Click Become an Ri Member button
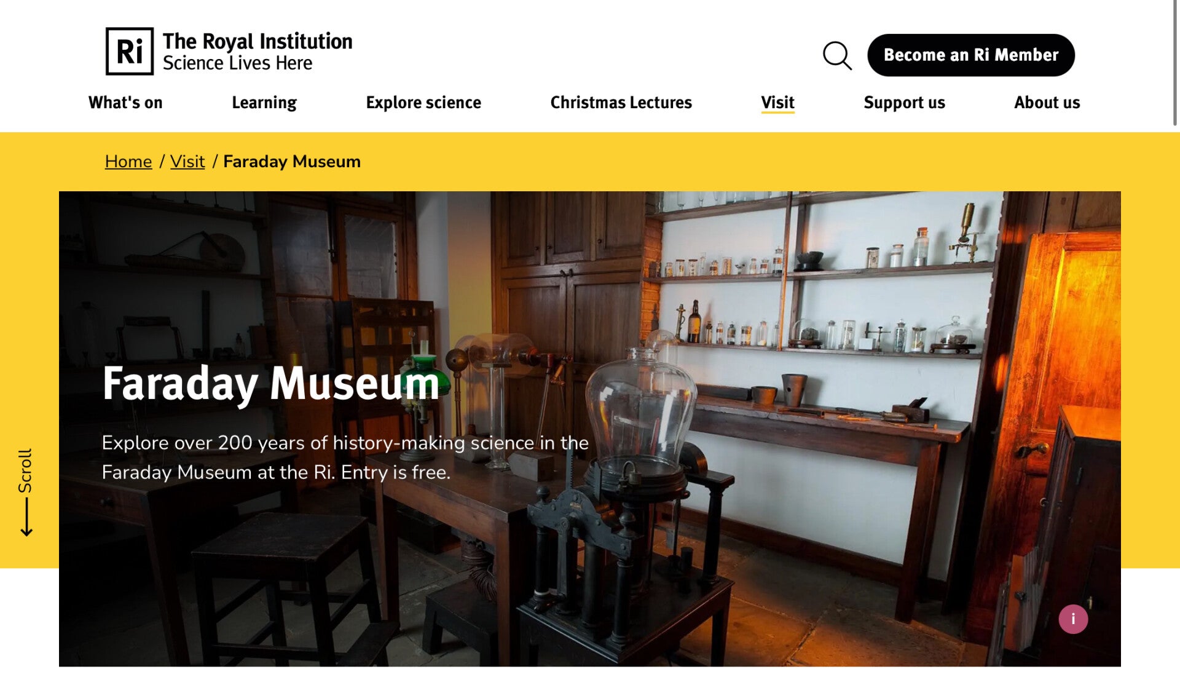This screenshot has width=1180, height=693. point(970,55)
